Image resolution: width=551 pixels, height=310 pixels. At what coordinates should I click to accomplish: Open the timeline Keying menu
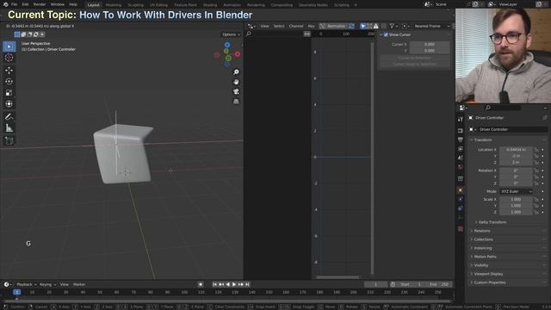pos(47,284)
